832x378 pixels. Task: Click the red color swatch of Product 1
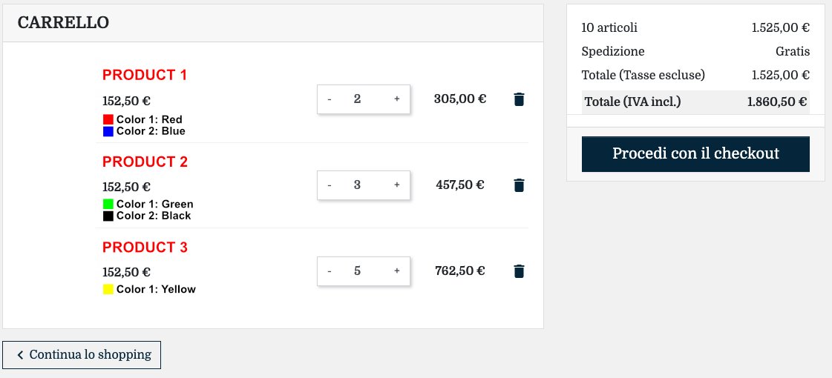[108, 119]
